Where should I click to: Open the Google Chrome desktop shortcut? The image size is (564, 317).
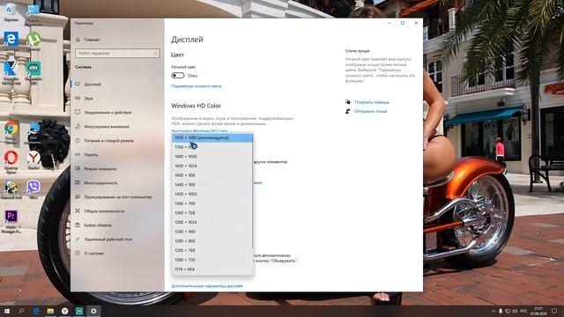pyautogui.click(x=11, y=131)
